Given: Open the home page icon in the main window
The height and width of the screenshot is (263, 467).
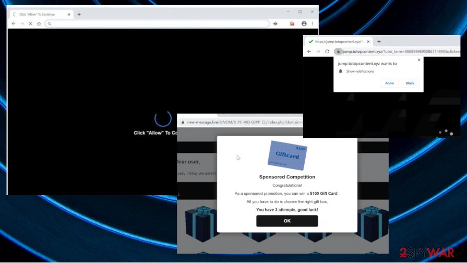Looking at the screenshot, I should tap(39, 23).
